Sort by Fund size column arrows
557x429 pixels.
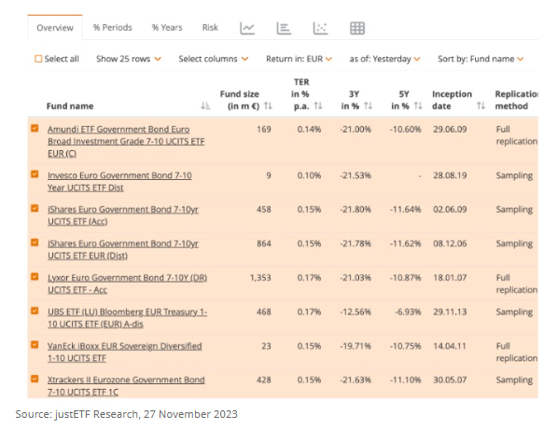pyautogui.click(x=268, y=105)
